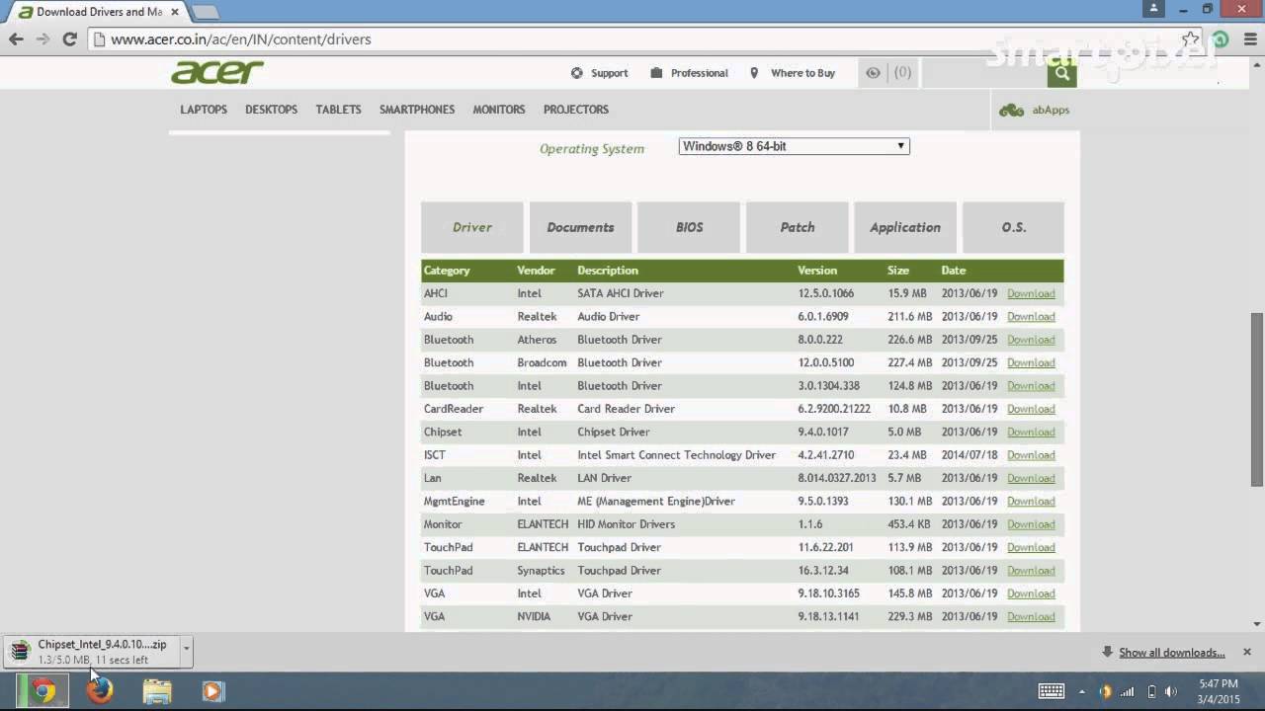Click the Professional link
Screen dimensions: 1265x711
pos(690,73)
